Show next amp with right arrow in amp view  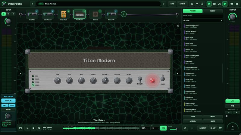tap(177, 73)
